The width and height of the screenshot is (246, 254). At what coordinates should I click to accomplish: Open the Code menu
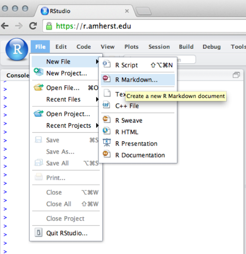[84, 47]
